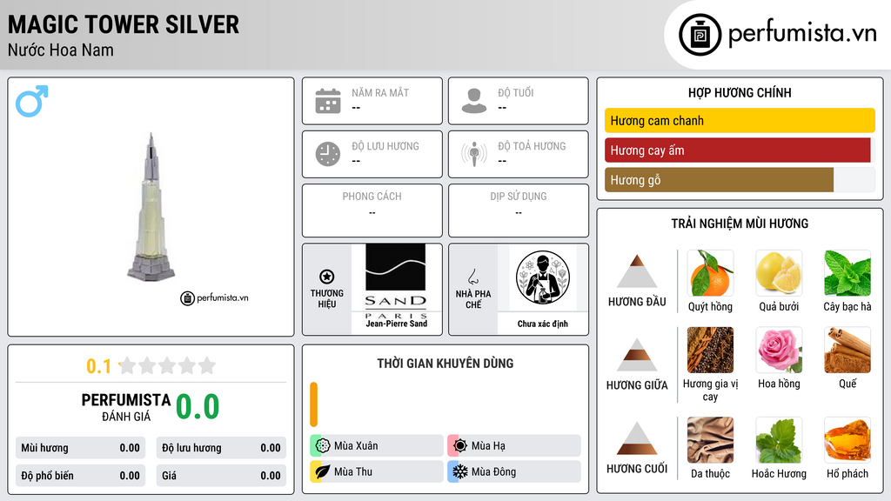Image resolution: width=891 pixels, height=501 pixels.
Task: Click the orange recommended-time bar
Action: [313, 404]
